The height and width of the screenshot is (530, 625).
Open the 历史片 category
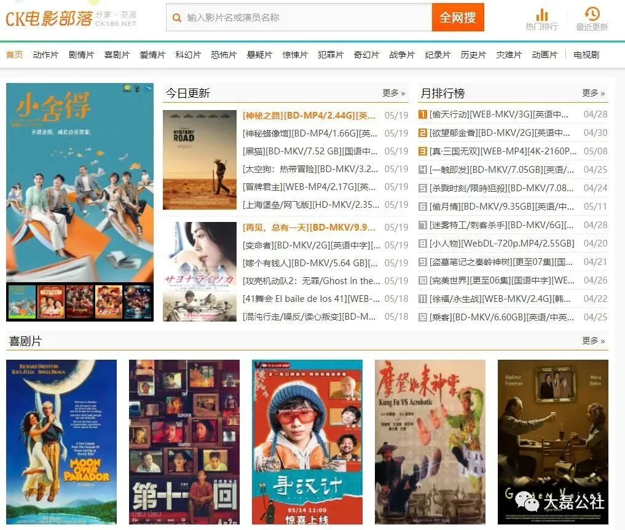click(474, 55)
